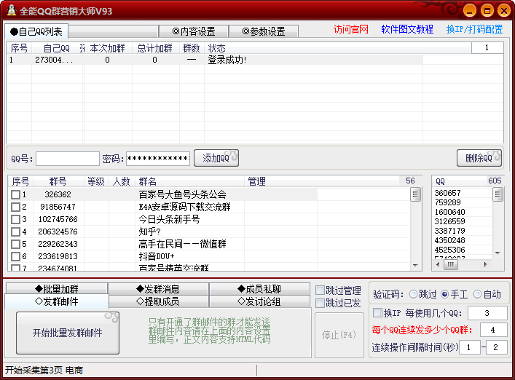The width and height of the screenshot is (515, 380).
Task: Select 手工 verification code option
Action: [445, 294]
